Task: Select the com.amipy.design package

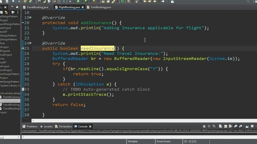Action: [x=10, y=93]
